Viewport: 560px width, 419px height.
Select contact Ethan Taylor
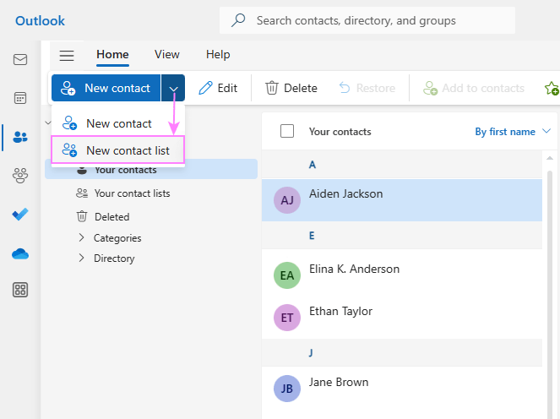click(x=402, y=318)
